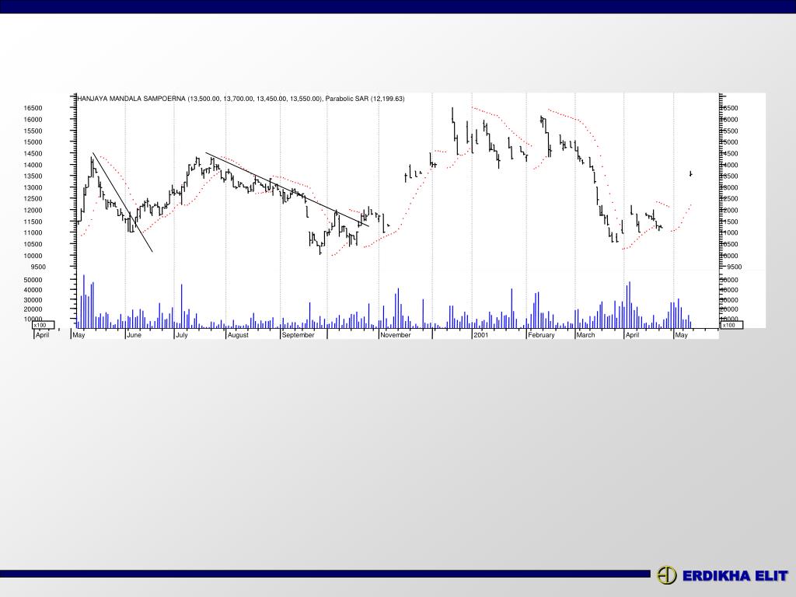Click the September month label
The width and height of the screenshot is (796, 597).
[x=298, y=335]
